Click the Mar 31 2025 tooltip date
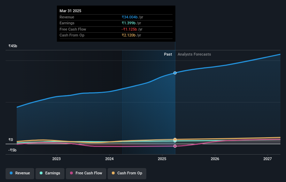This screenshot has height=182, width=286. click(70, 11)
